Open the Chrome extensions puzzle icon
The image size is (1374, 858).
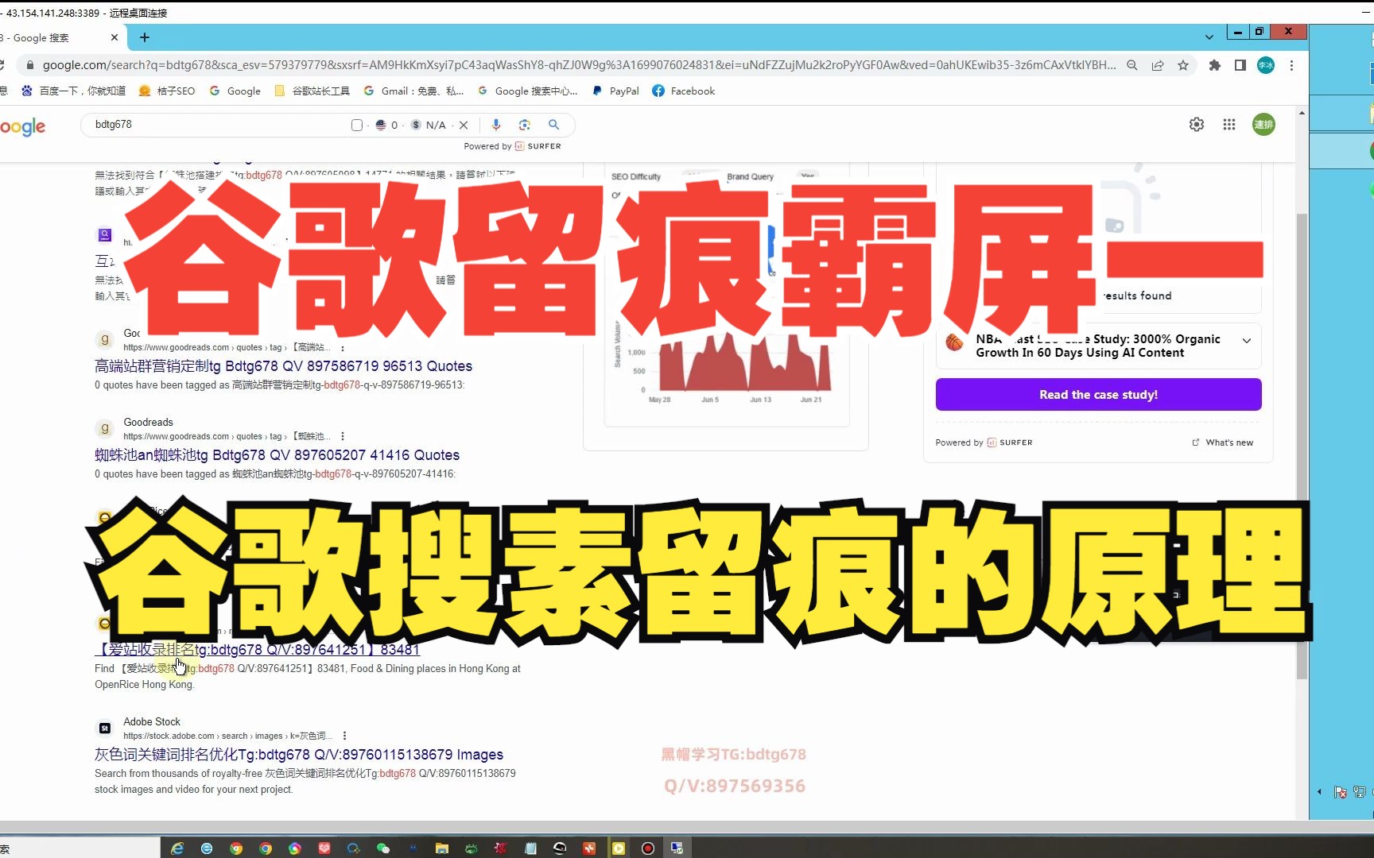tap(1215, 65)
